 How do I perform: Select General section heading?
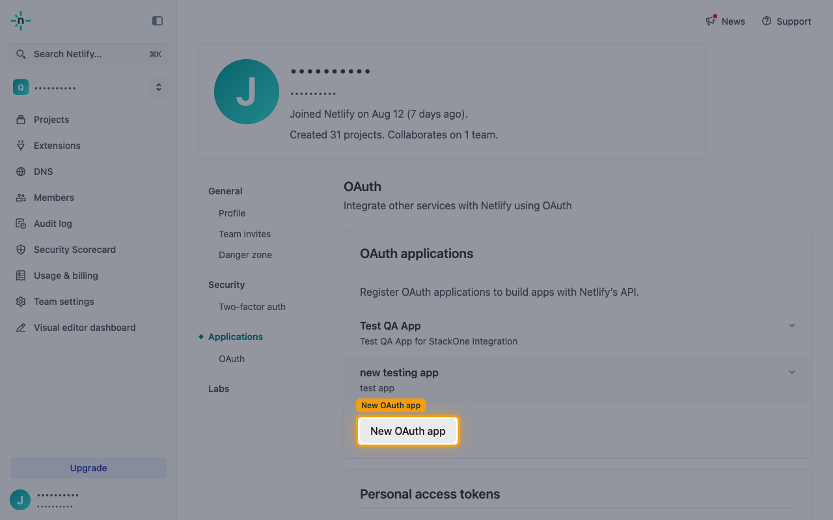click(225, 191)
